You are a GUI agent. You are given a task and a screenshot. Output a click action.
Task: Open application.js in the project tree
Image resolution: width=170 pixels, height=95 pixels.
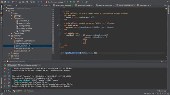click(23, 21)
